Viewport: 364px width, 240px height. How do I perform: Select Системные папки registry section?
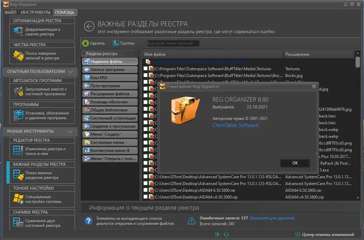tap(110, 143)
